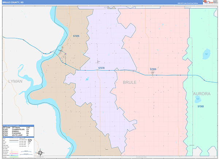Image resolution: width=219 pixels, height=159 pixels.
Task: Click WHITE LAKE row in ZIP index table
Action: (x=18, y=135)
